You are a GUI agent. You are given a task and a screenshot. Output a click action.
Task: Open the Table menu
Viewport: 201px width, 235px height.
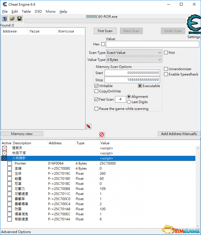pyautogui.click(x=26, y=12)
